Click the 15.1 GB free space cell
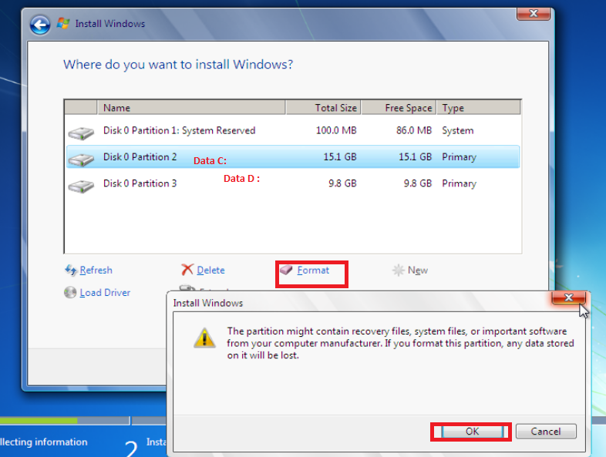Image resolution: width=606 pixels, height=457 pixels. (x=415, y=157)
